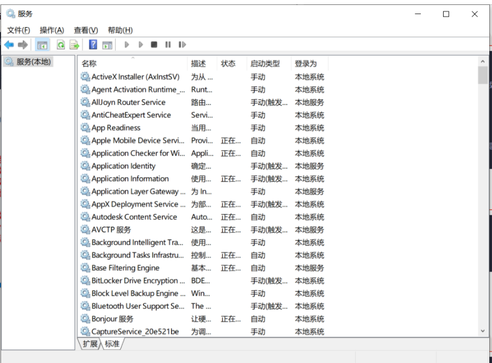Select BitLocker Drive Encryption service
The width and height of the screenshot is (492, 363).
[x=203, y=280]
